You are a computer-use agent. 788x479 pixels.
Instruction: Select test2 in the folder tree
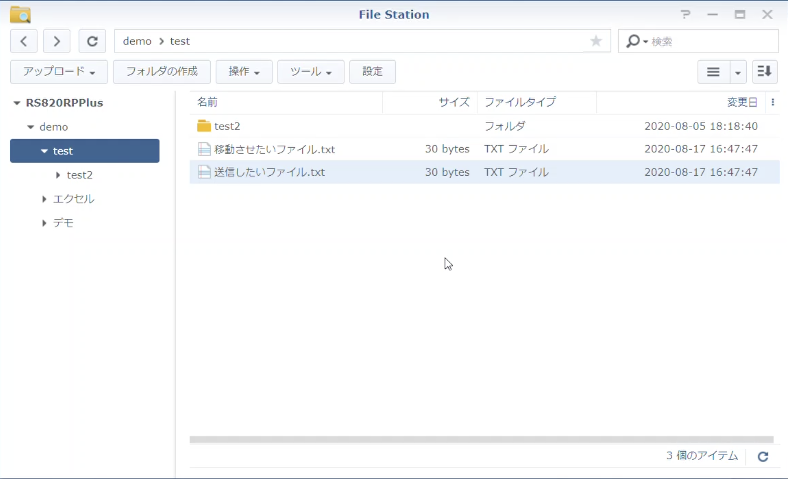point(80,175)
